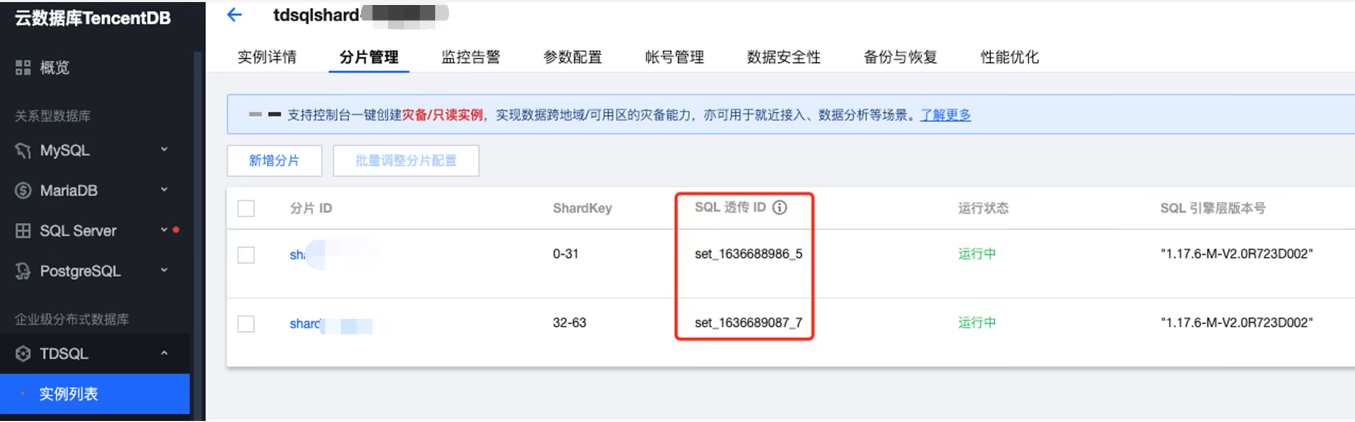
Task: Click the SQL 引擎层版本号 column header
Action: pyautogui.click(x=1213, y=208)
